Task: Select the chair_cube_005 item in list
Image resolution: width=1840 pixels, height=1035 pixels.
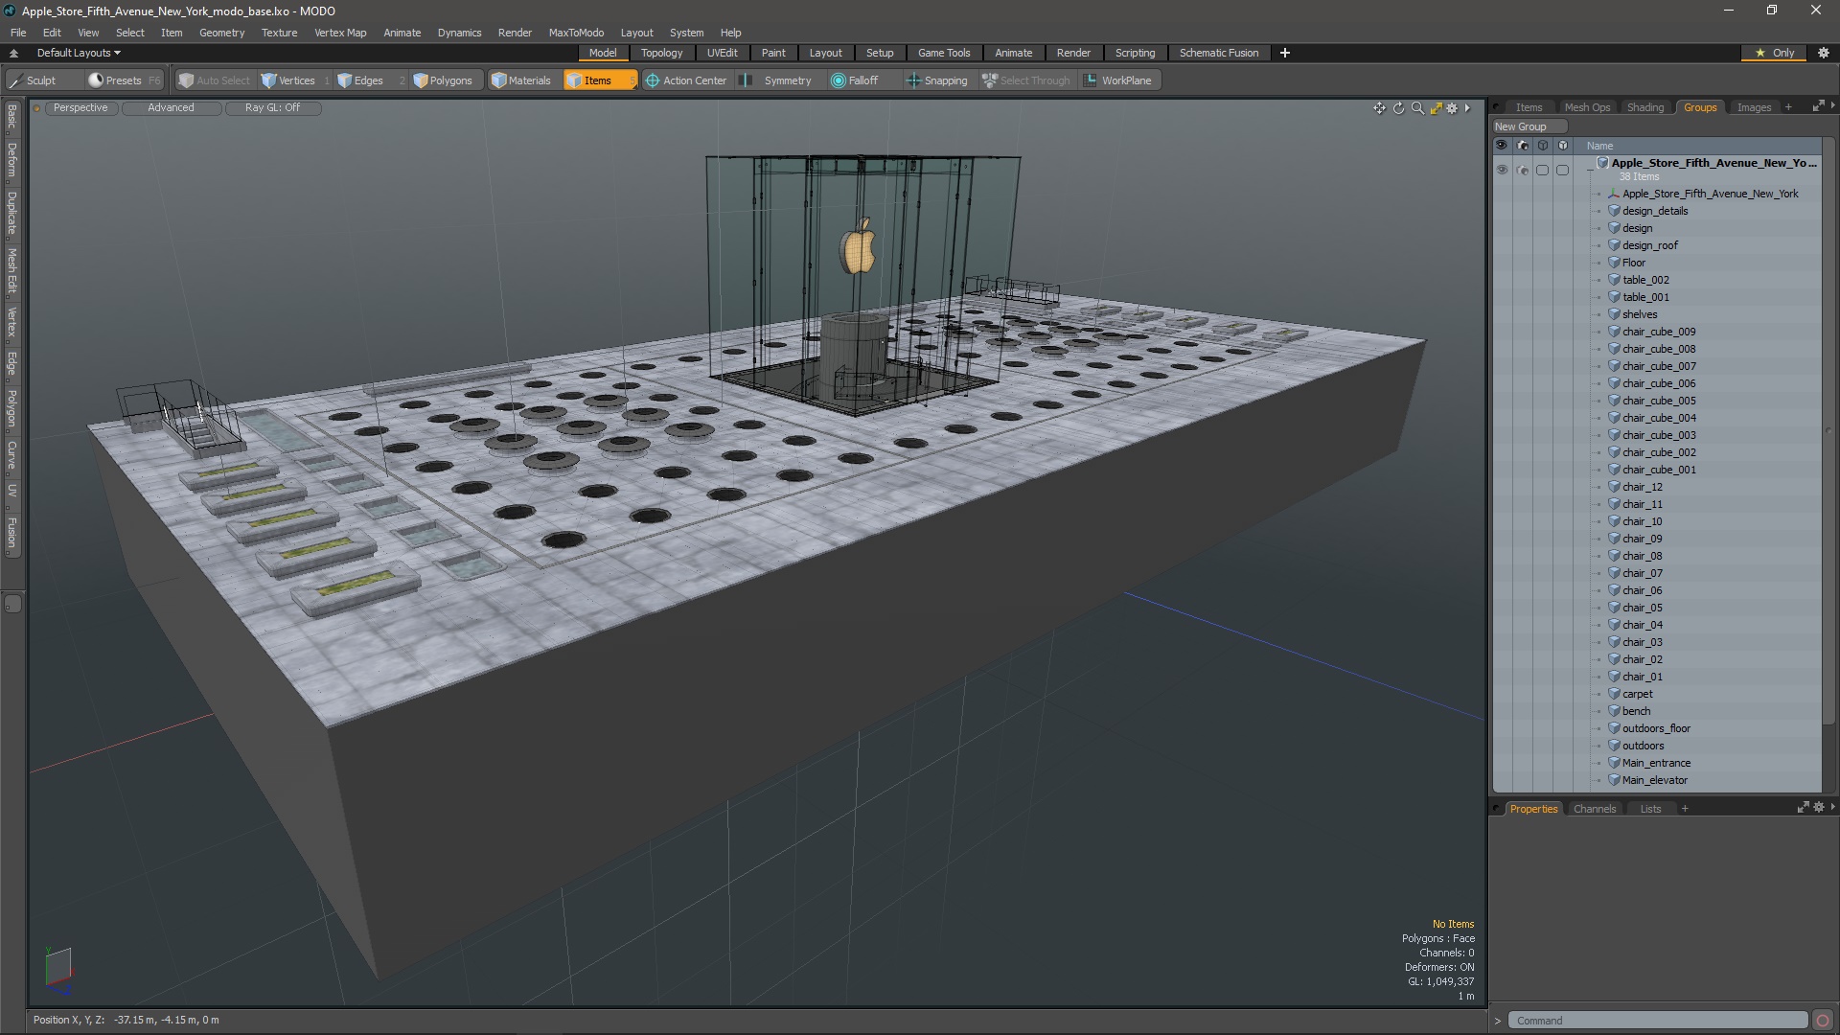Action: click(1658, 401)
